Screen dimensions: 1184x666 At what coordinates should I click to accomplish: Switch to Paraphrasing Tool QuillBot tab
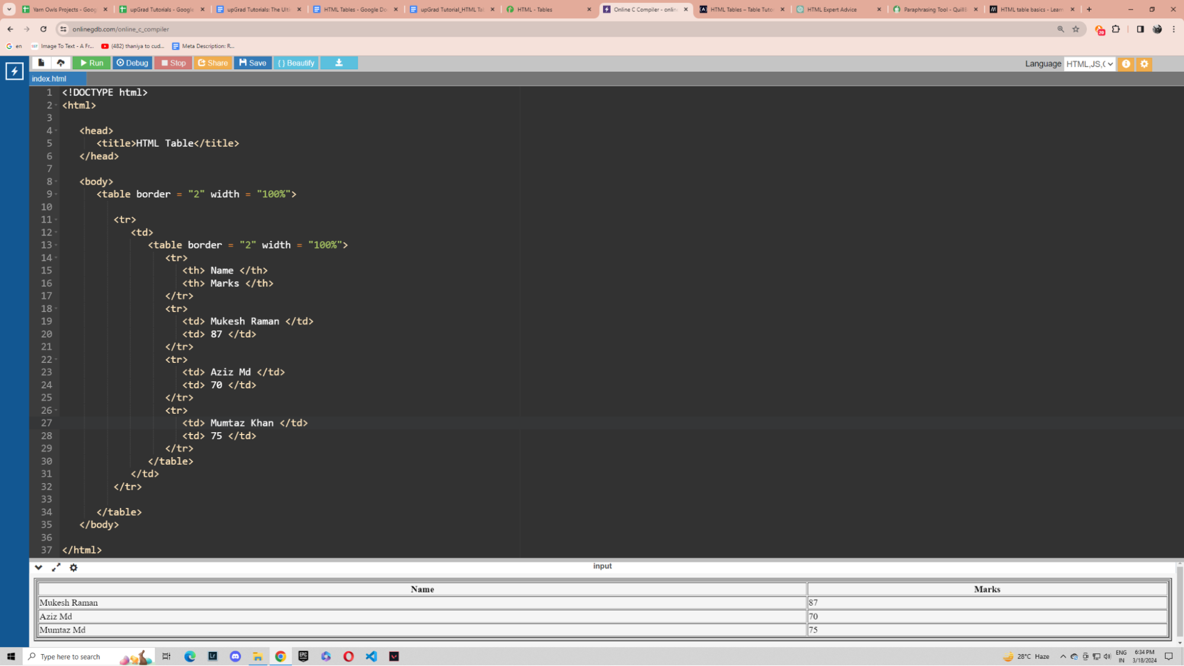(x=936, y=9)
